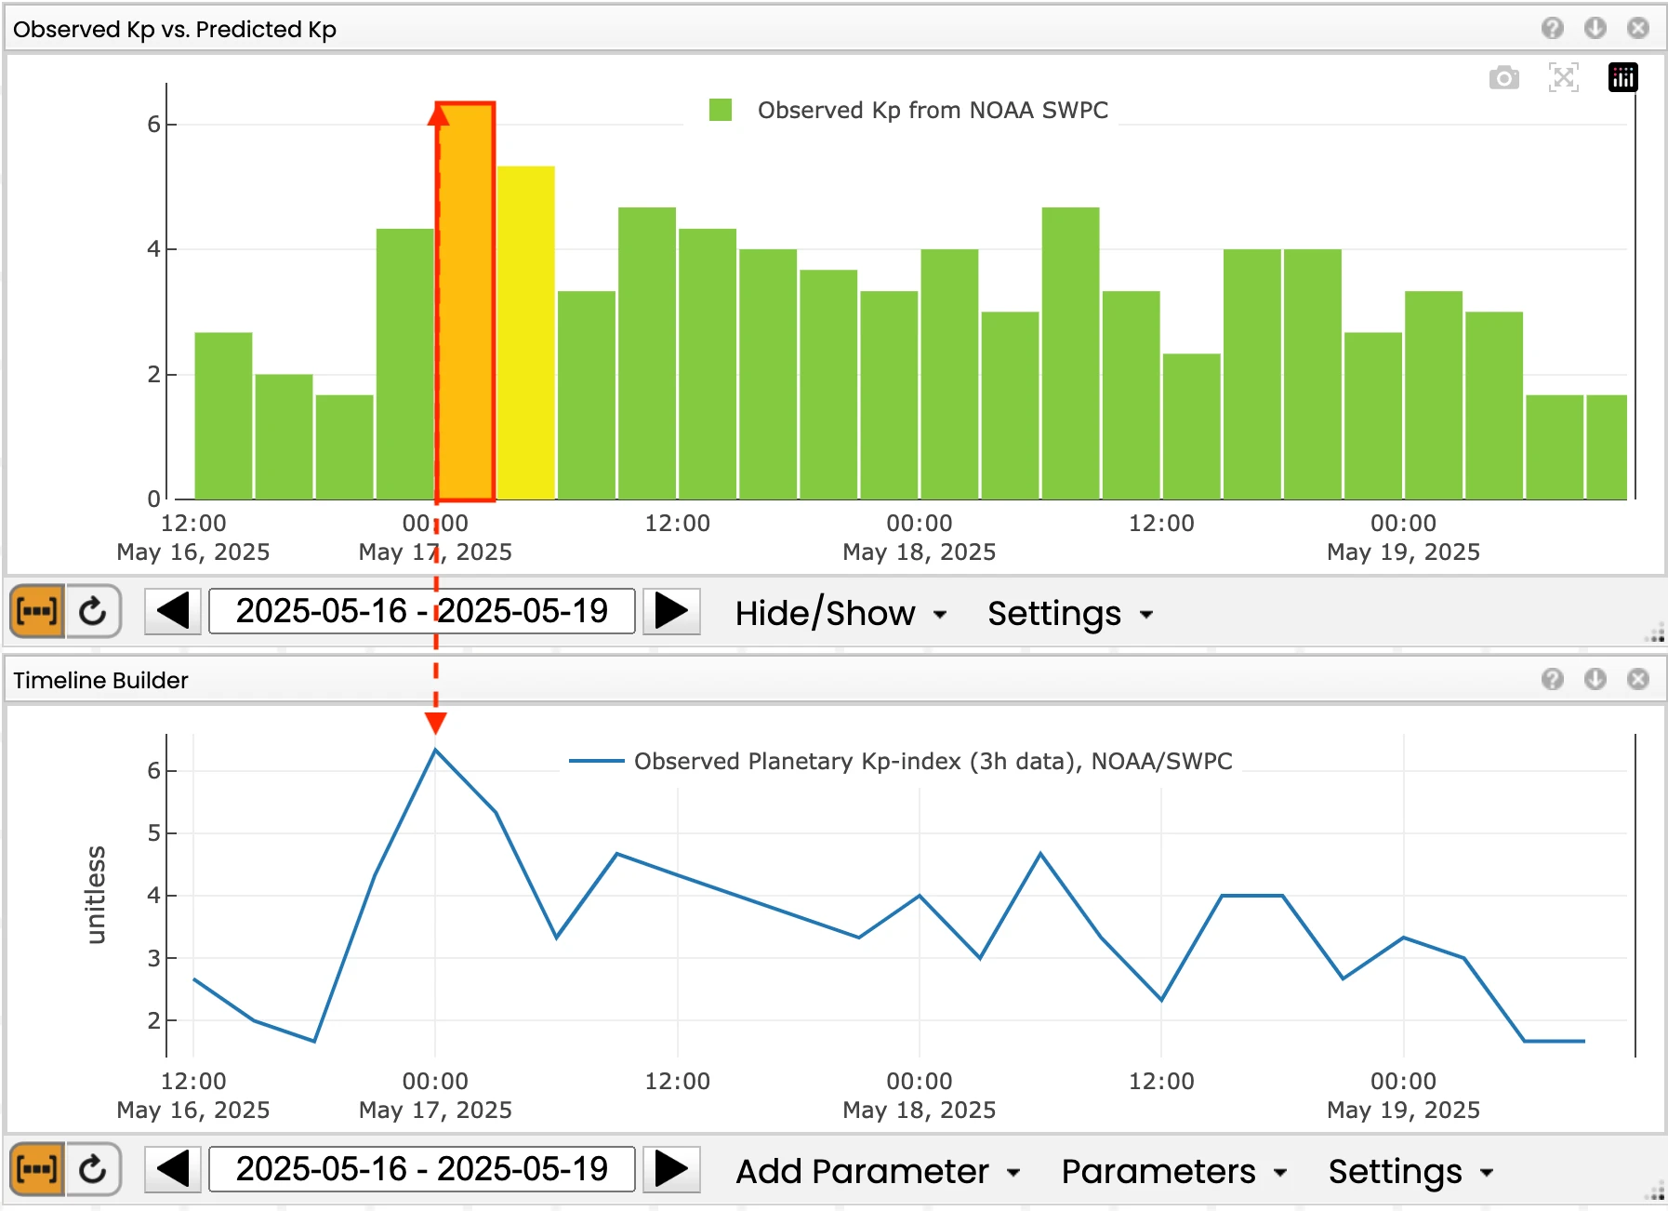Expand the Hide/Show dropdown
The image size is (1668, 1211).
tap(841, 614)
